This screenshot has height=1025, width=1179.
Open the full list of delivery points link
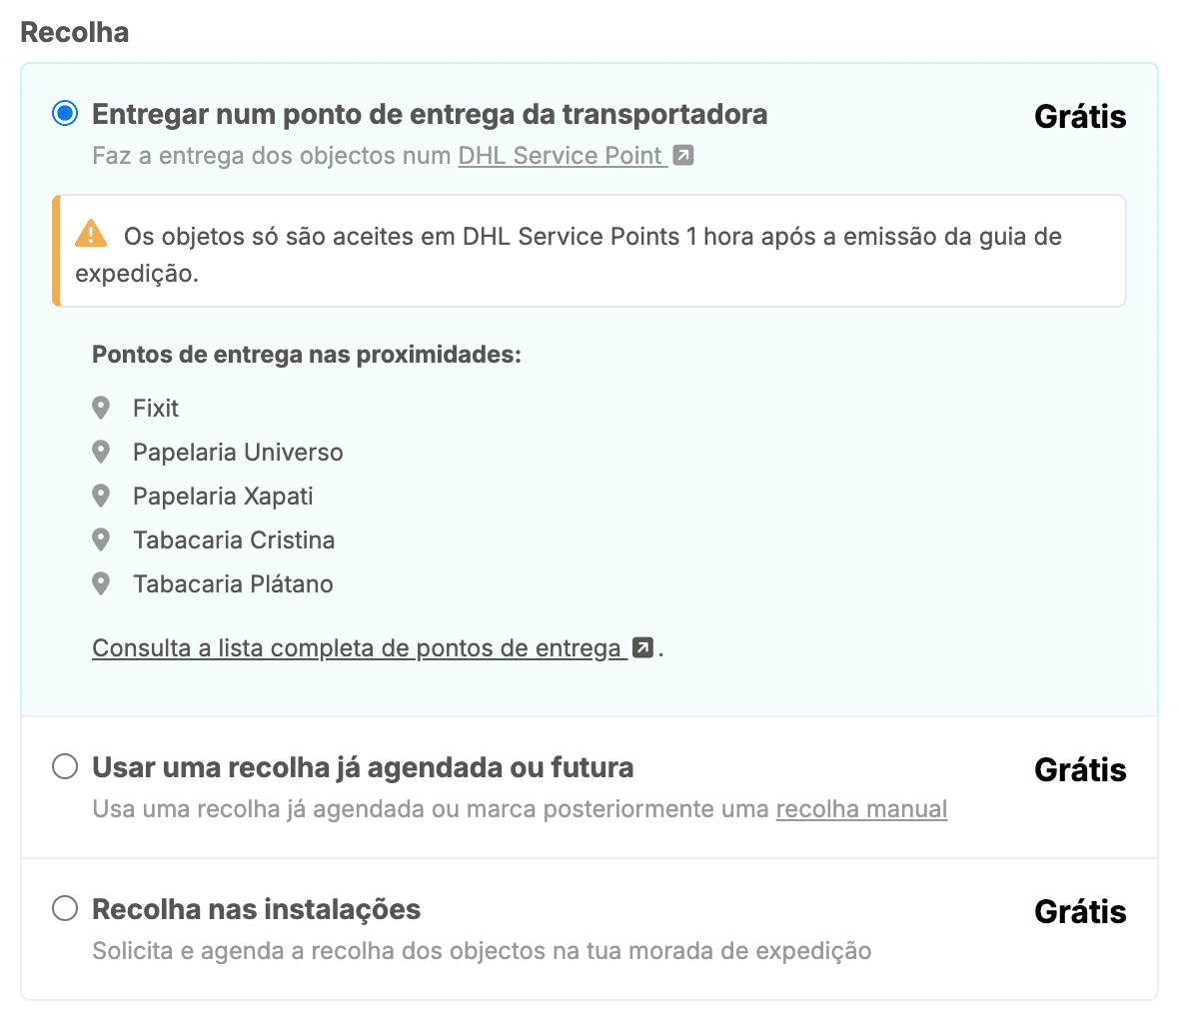pyautogui.click(x=357, y=648)
